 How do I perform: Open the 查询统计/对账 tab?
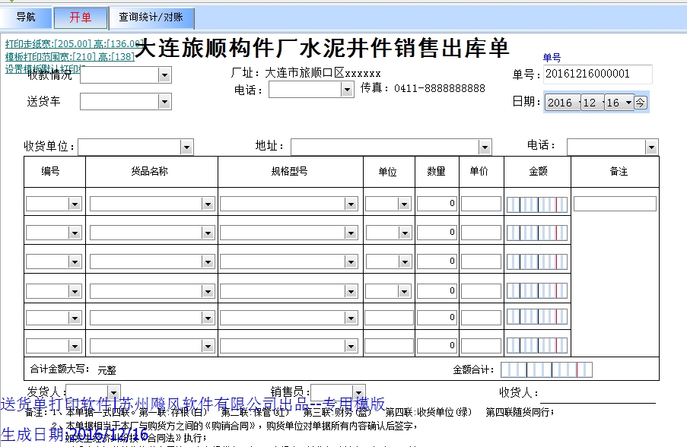click(x=151, y=17)
